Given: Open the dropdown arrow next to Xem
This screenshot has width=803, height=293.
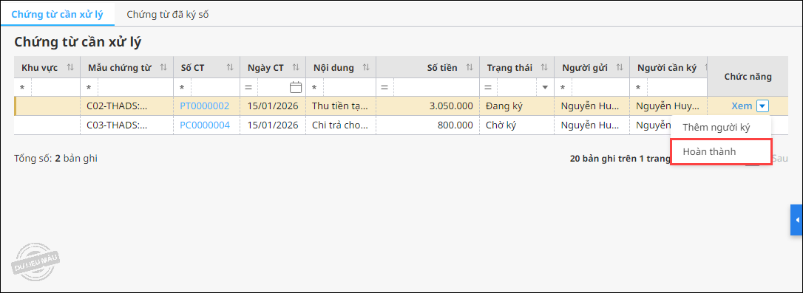Looking at the screenshot, I should pyautogui.click(x=763, y=106).
